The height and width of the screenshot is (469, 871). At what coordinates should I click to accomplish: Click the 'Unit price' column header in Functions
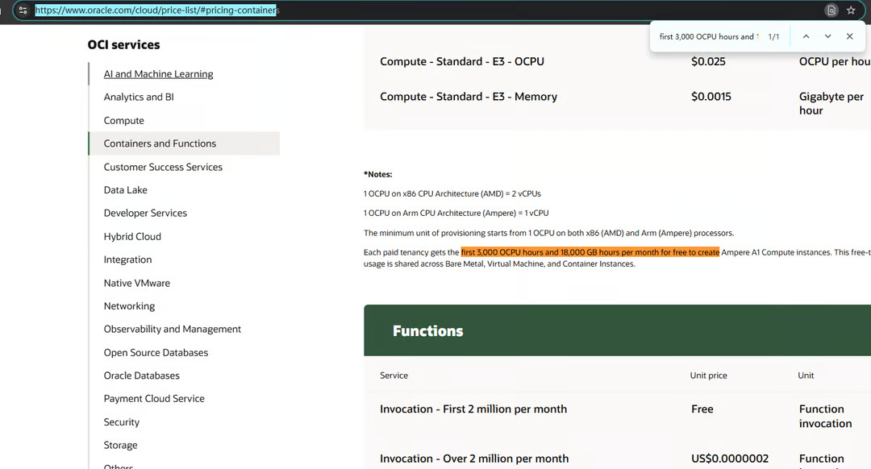708,376
